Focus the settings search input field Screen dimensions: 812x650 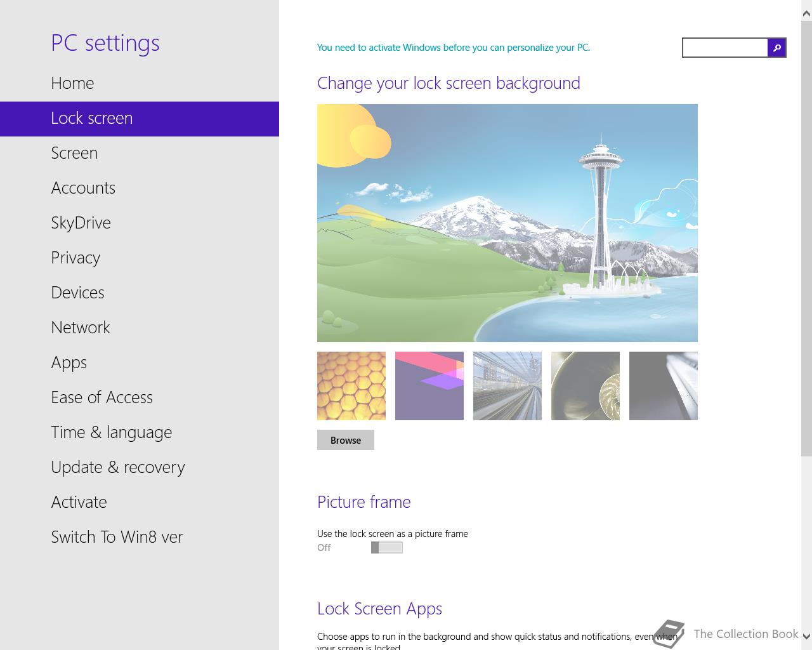click(x=725, y=48)
